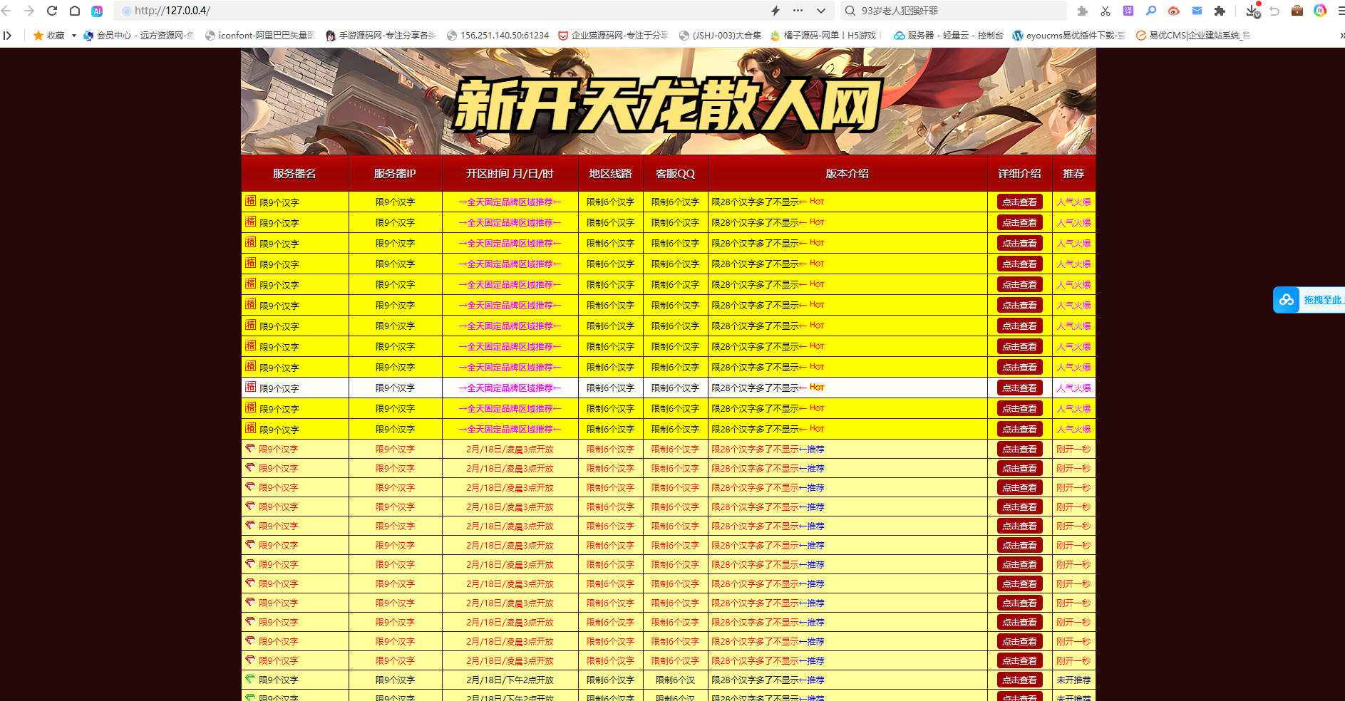Click the colorful AI circle icon

pos(1320,11)
